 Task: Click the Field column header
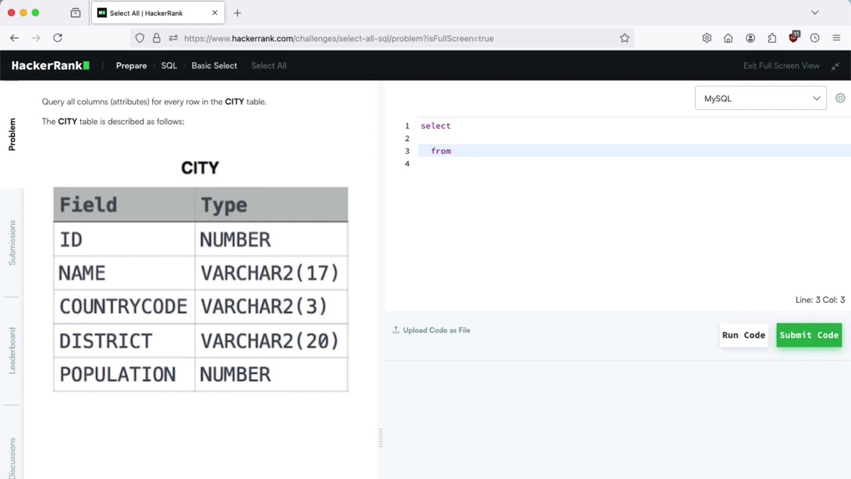pos(124,205)
